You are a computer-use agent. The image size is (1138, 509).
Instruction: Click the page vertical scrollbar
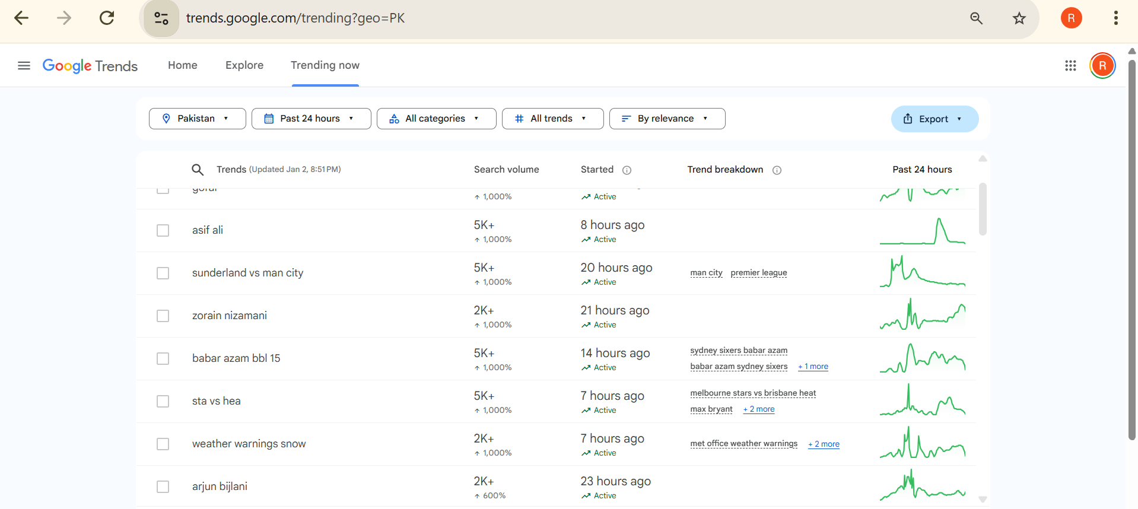pos(1131,249)
